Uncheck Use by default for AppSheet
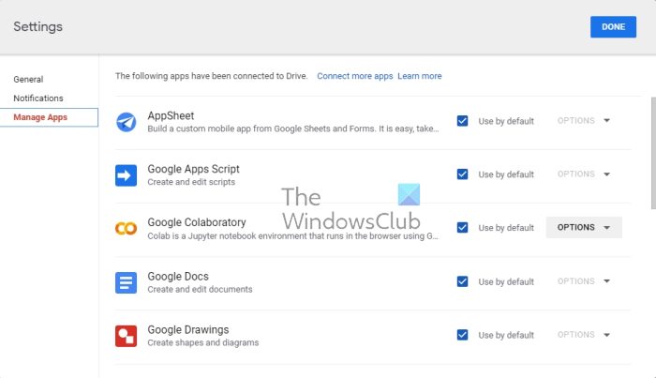Screen dimensions: 656x378 [x=462, y=121]
